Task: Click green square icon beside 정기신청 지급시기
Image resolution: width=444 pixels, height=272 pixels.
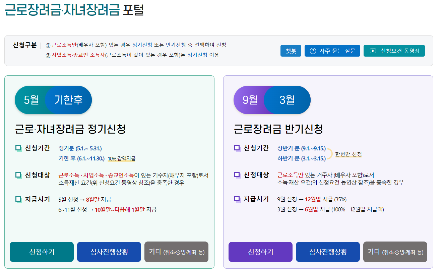Action: pyautogui.click(x=18, y=200)
